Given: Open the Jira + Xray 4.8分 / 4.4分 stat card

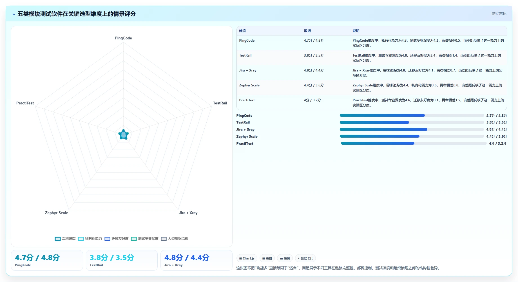Looking at the screenshot, I should pyautogui.click(x=196, y=260).
